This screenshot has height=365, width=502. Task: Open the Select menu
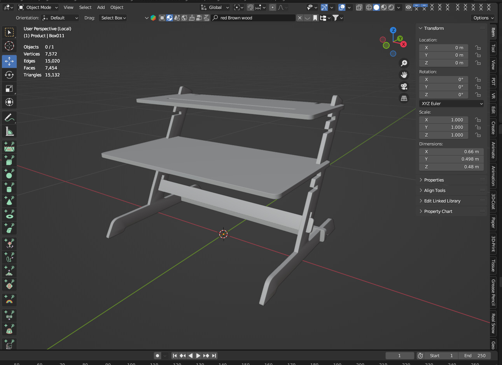[85, 7]
